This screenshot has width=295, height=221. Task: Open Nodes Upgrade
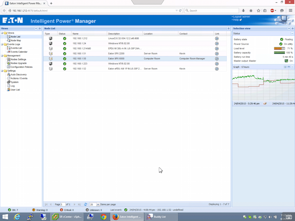click(x=18, y=63)
